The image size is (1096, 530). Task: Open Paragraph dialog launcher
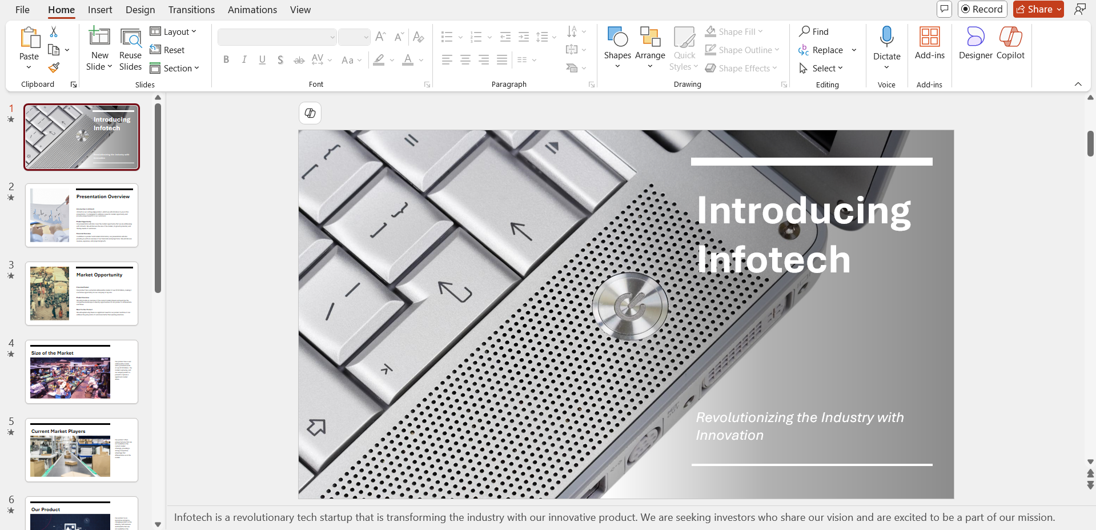(591, 85)
